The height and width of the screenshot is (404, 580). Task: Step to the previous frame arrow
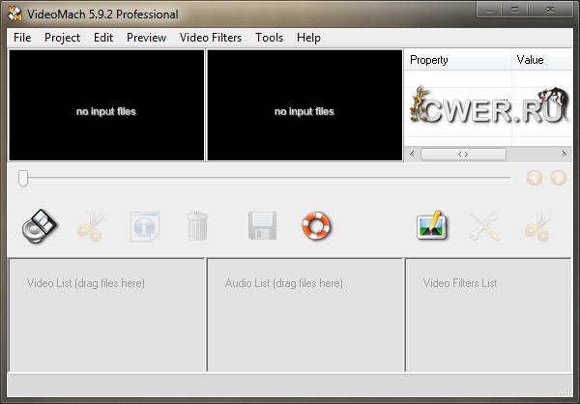tap(535, 178)
